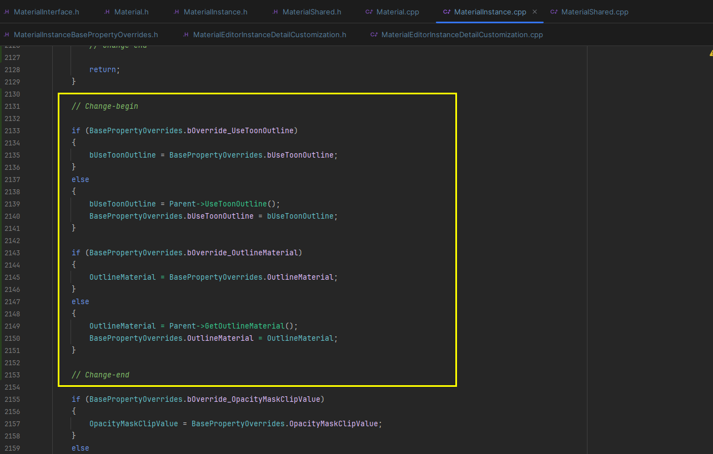The image size is (713, 454).
Task: Click line number 2133 in the gutter
Action: tap(12, 130)
